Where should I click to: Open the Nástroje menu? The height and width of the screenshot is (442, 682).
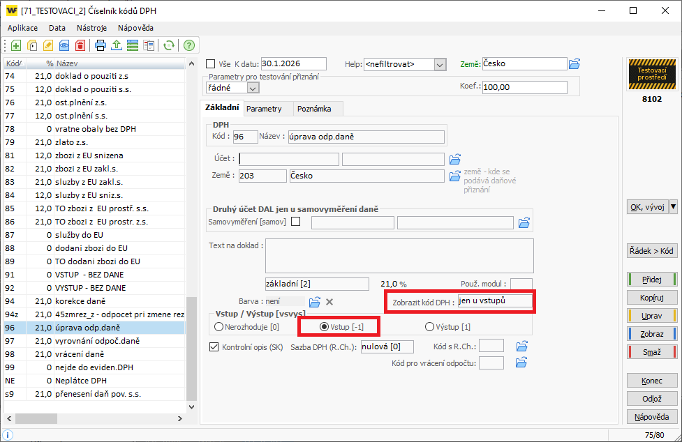pos(91,28)
